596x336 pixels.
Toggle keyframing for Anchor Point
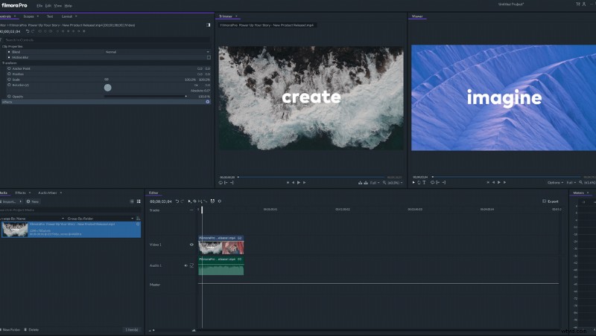tap(9, 68)
